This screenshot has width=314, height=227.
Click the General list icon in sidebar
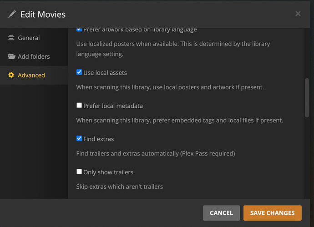(11, 38)
